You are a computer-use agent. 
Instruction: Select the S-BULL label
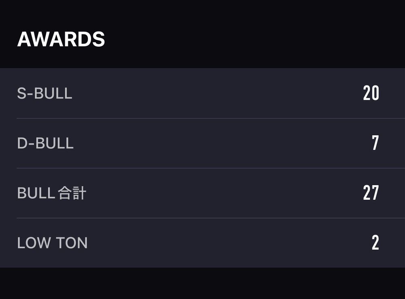[x=45, y=93]
